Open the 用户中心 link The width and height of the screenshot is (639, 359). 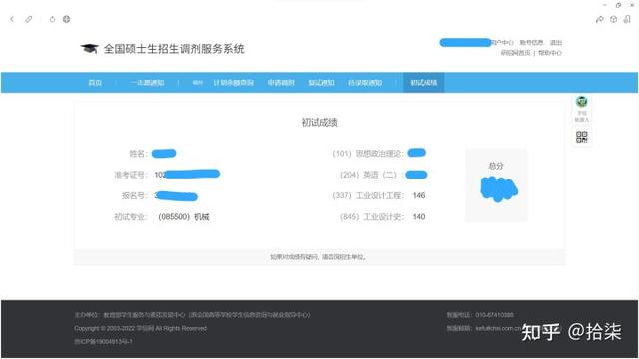pyautogui.click(x=502, y=42)
